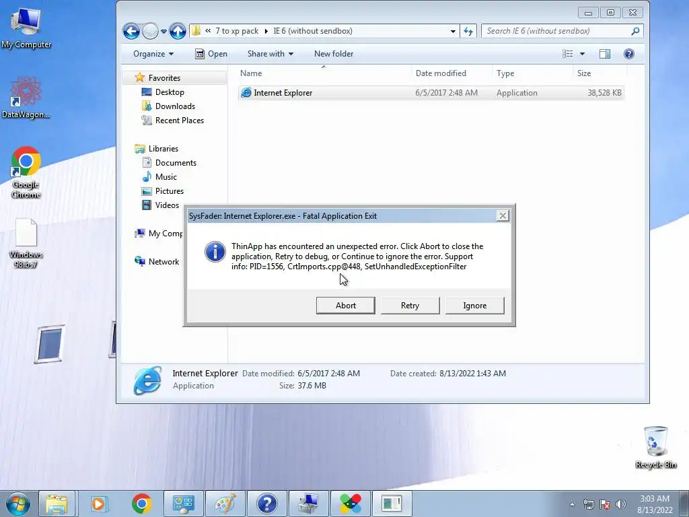The width and height of the screenshot is (689, 517).
Task: Select the Recycle Bin desktop icon
Action: [656, 447]
